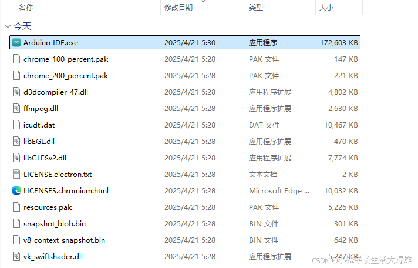Click the d3dcompiler_47.dll file icon
This screenshot has width=418, height=268.
coord(16,92)
